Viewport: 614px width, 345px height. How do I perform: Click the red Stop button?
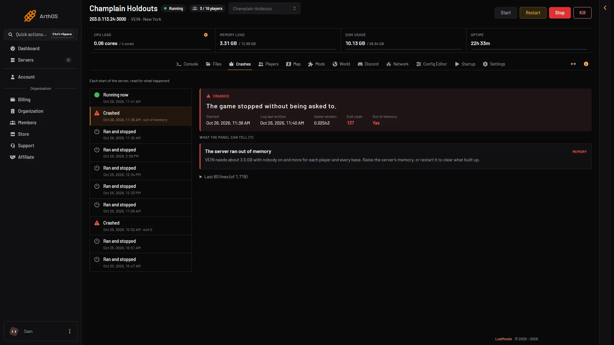tap(560, 13)
